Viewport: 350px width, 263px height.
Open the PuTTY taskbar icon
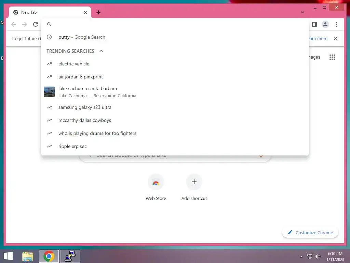(x=70, y=256)
